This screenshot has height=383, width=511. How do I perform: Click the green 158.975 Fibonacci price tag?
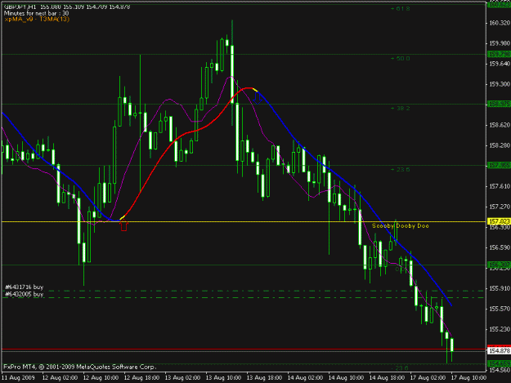tap(499, 104)
